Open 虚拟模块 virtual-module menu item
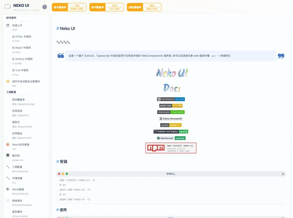This screenshot has height=218, width=293. tap(26, 213)
